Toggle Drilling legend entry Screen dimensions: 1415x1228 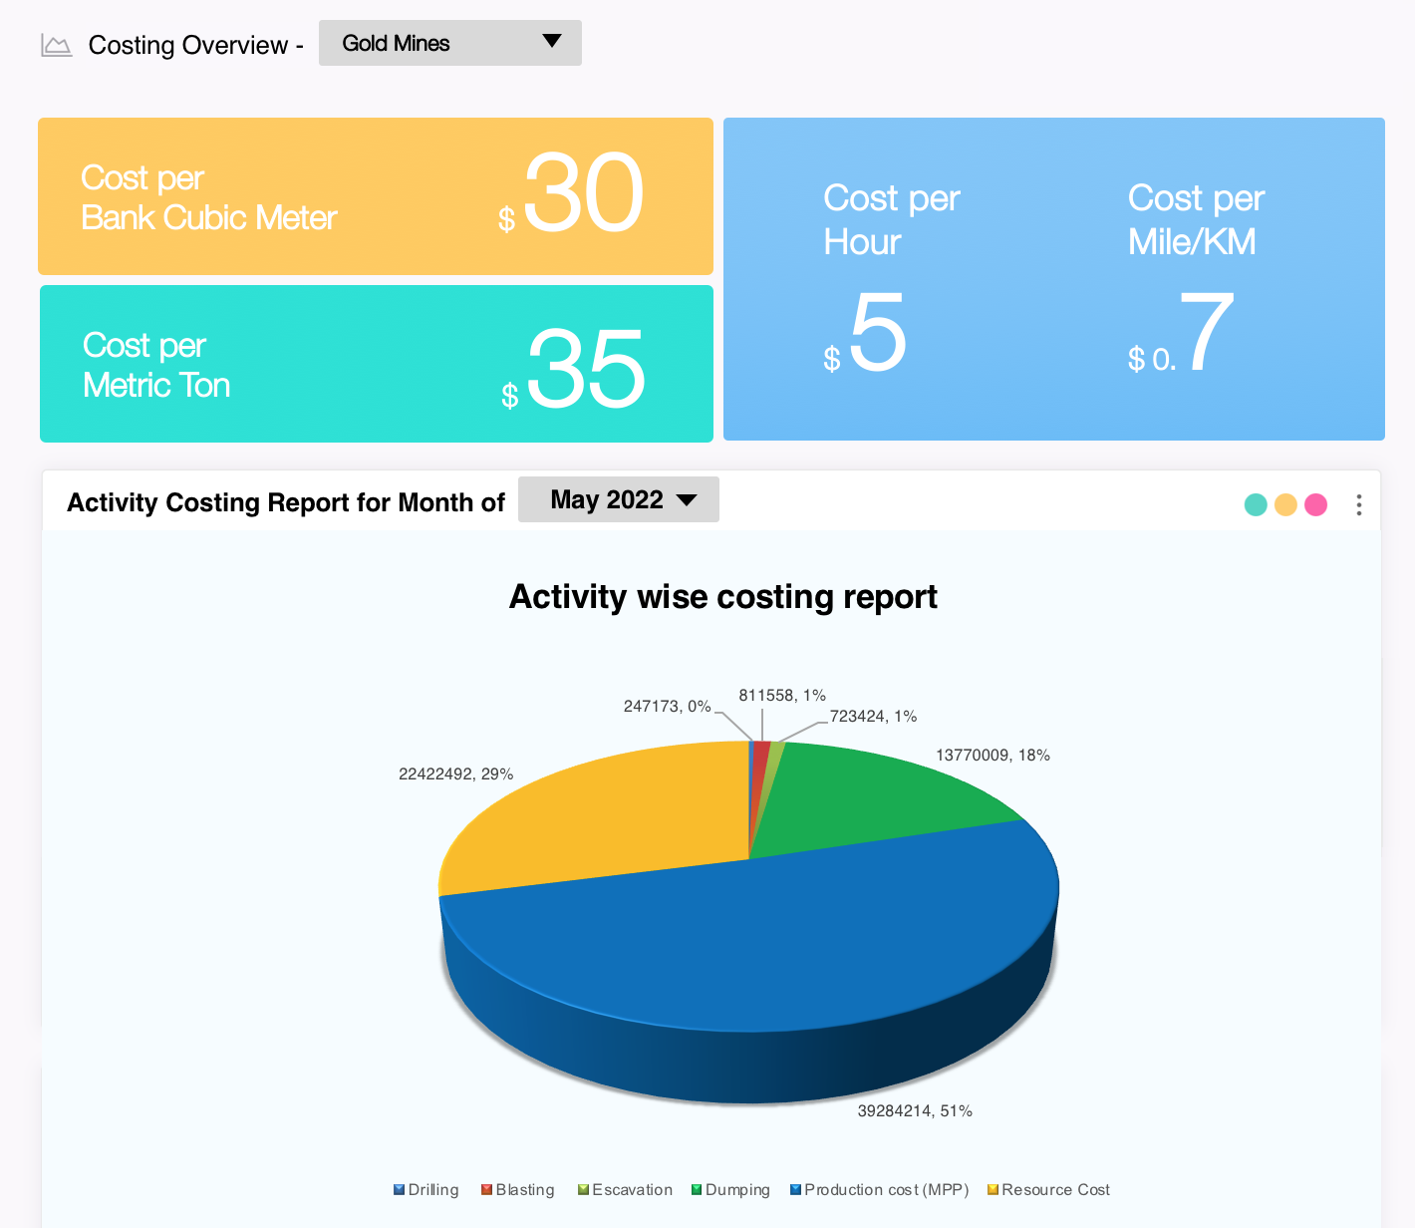(426, 1189)
